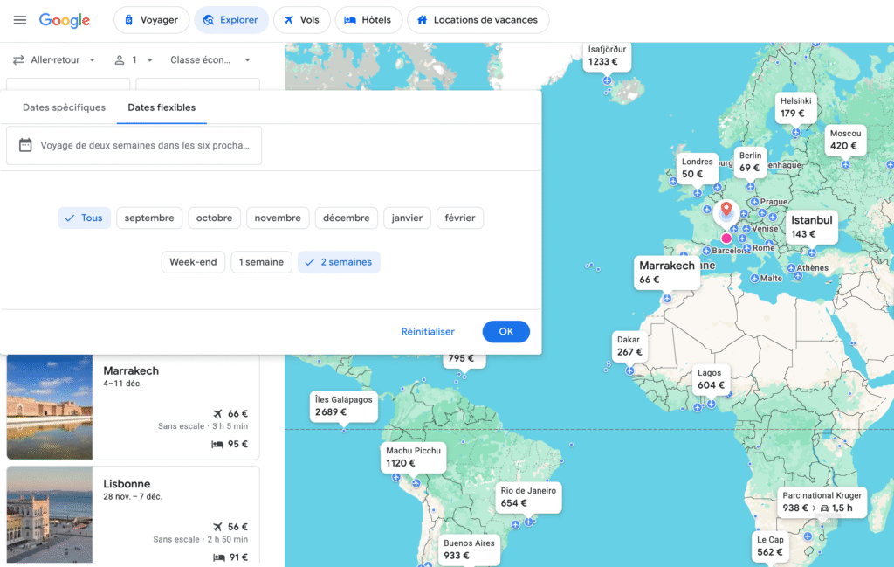This screenshot has height=567, width=894.
Task: Select the Dates flexibles tab
Action: point(162,107)
